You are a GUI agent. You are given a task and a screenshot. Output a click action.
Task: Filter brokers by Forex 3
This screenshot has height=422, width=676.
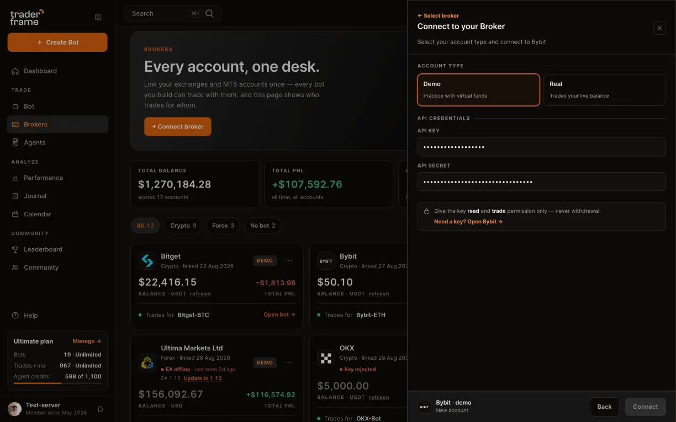[223, 226]
